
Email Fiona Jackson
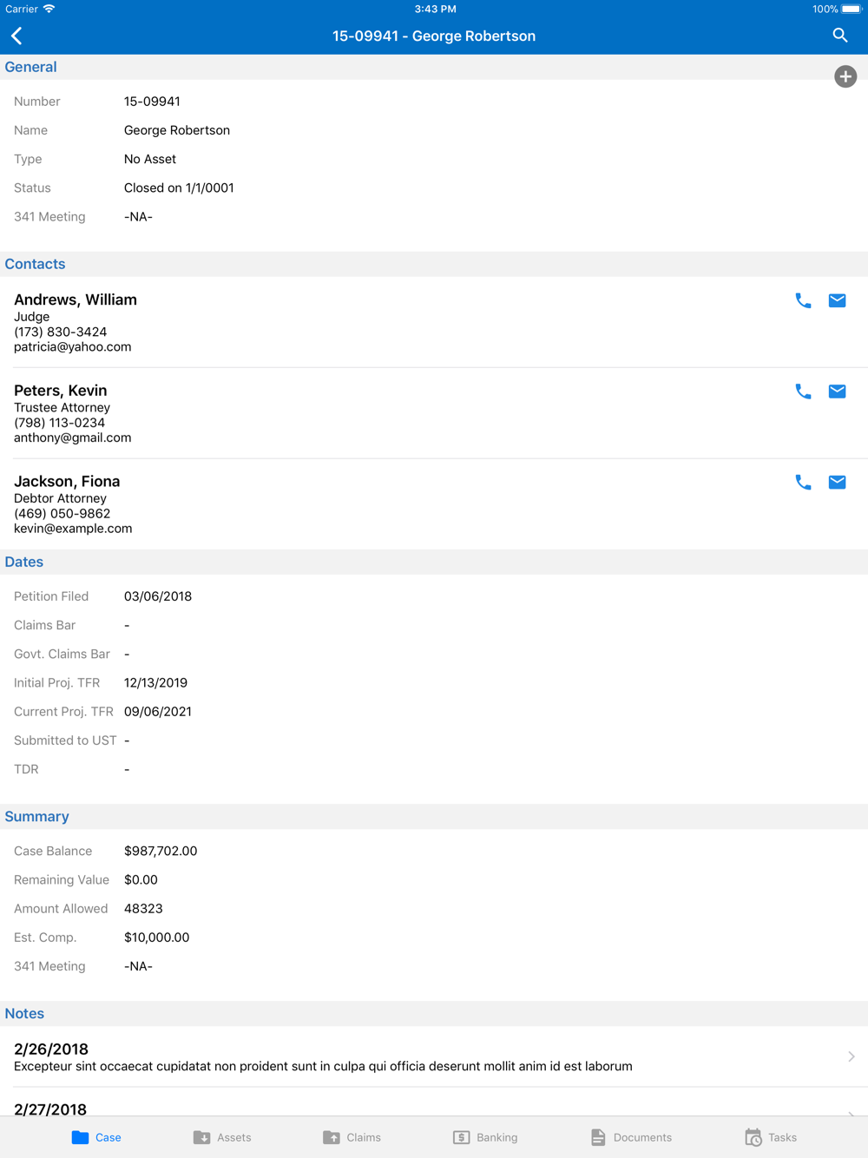coord(837,483)
